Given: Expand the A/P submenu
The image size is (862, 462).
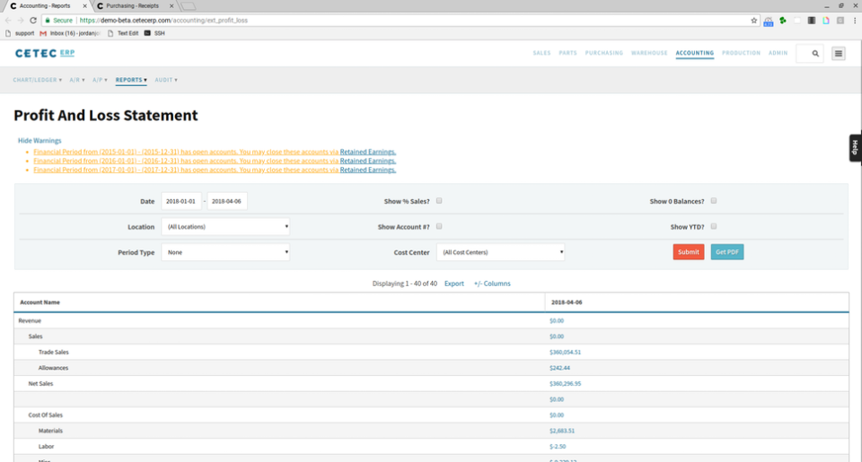Looking at the screenshot, I should tap(100, 80).
